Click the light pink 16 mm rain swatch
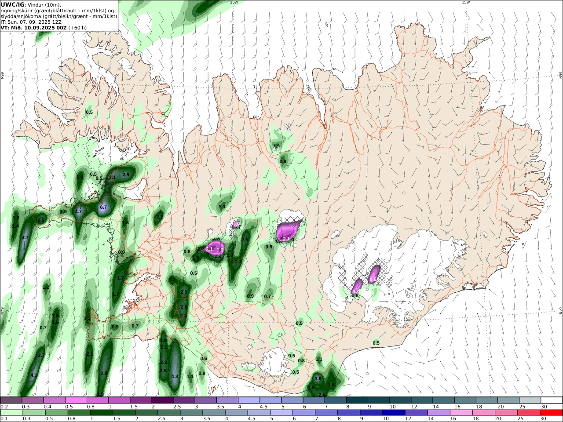563x422 pixels. coord(461,413)
